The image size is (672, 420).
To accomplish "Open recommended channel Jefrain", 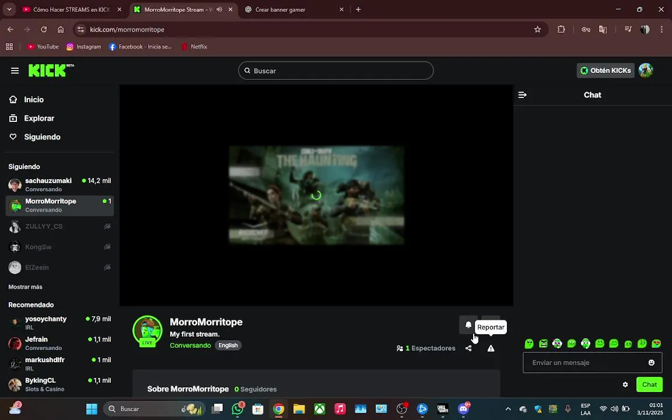I will 60,343.
